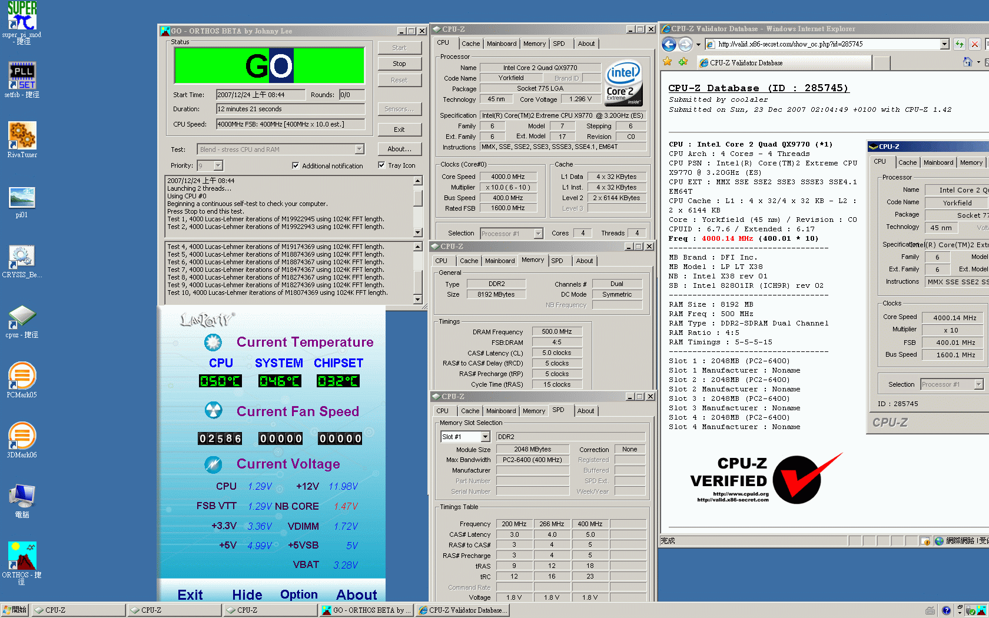The width and height of the screenshot is (989, 618).
Task: Click the DRAM Frequency 500.0 MHz value
Action: [x=557, y=332]
